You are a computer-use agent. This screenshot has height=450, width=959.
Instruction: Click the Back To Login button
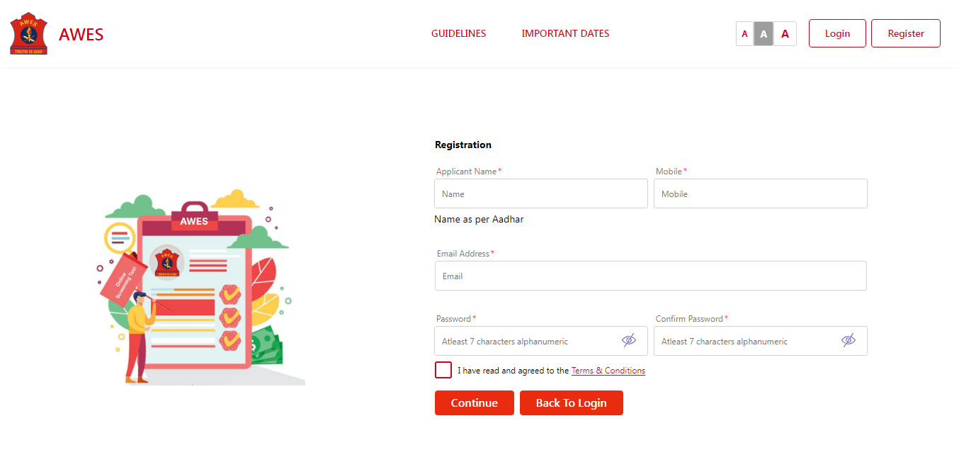point(571,403)
